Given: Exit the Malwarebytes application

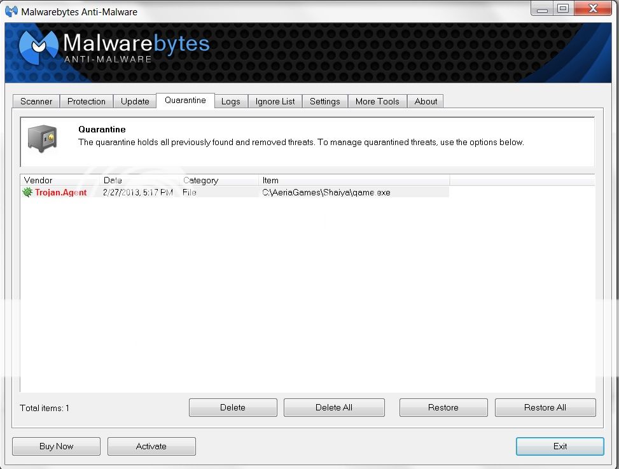Looking at the screenshot, I should [x=560, y=446].
